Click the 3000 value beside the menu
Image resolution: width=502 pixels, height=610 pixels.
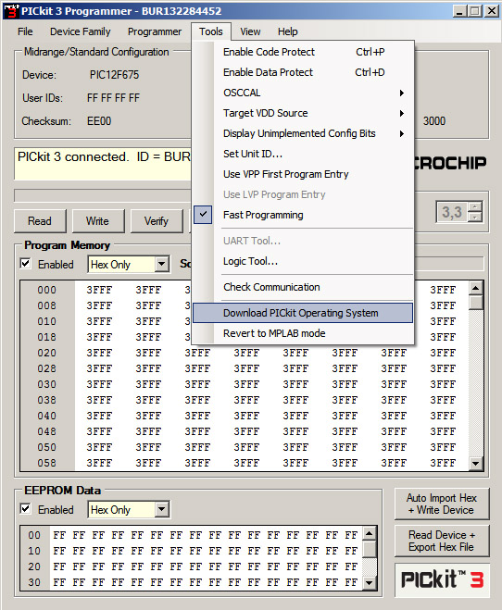coord(434,121)
